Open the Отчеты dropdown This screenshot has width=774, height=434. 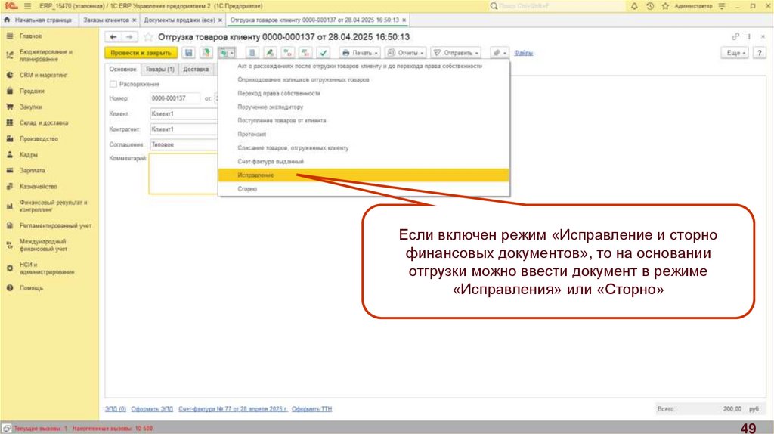405,52
